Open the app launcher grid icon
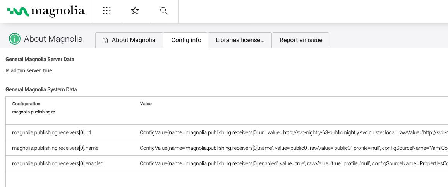 point(107,11)
